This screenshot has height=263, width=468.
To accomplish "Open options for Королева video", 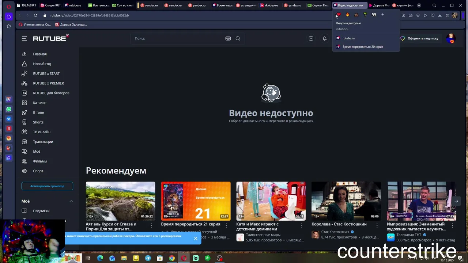I will [377, 225].
